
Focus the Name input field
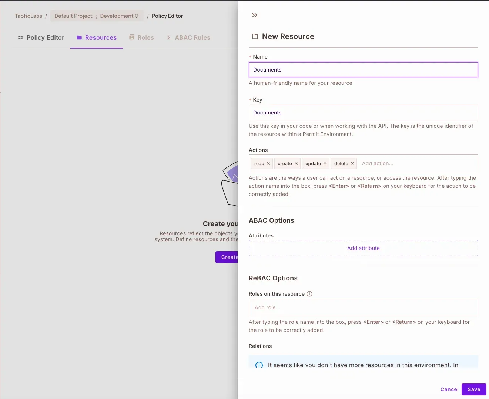click(x=363, y=70)
